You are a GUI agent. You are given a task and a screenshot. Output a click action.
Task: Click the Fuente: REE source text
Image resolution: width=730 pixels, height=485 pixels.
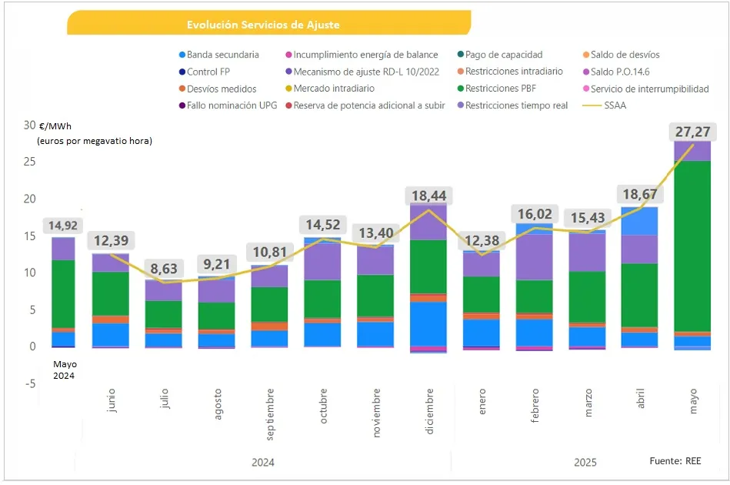point(675,461)
